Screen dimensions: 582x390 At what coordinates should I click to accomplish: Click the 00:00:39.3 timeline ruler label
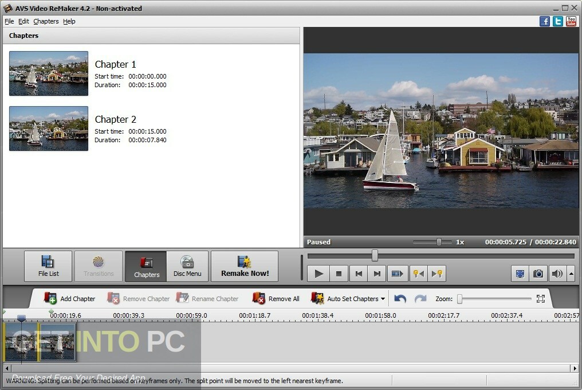coord(128,315)
